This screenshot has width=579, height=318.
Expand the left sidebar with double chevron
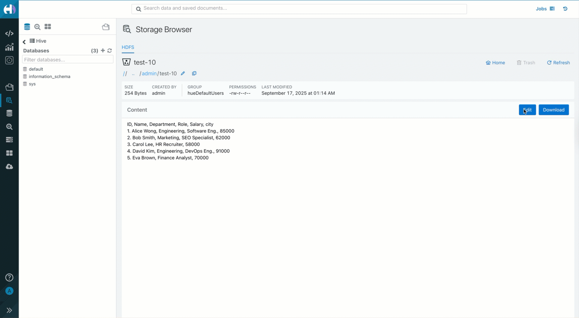[9, 310]
